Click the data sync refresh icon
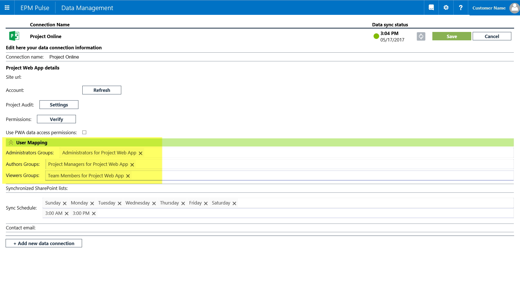 421,36
